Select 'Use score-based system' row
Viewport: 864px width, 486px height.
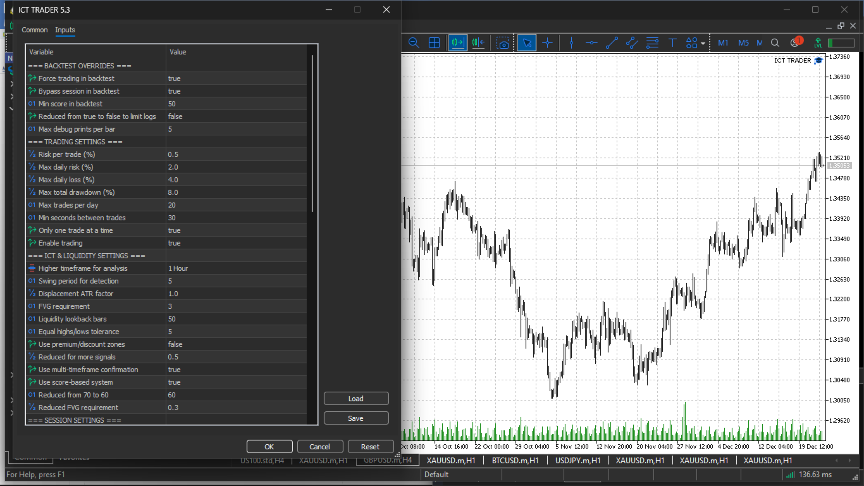point(166,382)
